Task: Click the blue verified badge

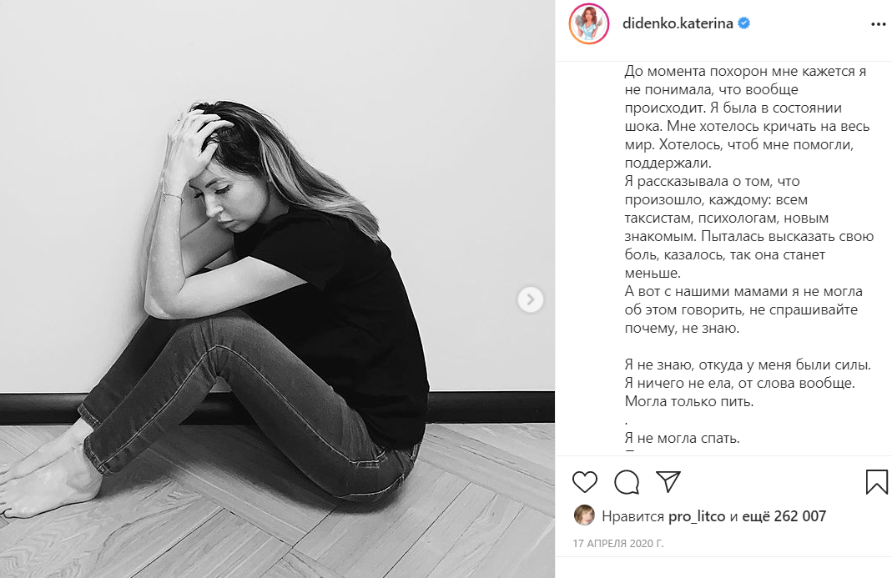Action: [x=743, y=23]
